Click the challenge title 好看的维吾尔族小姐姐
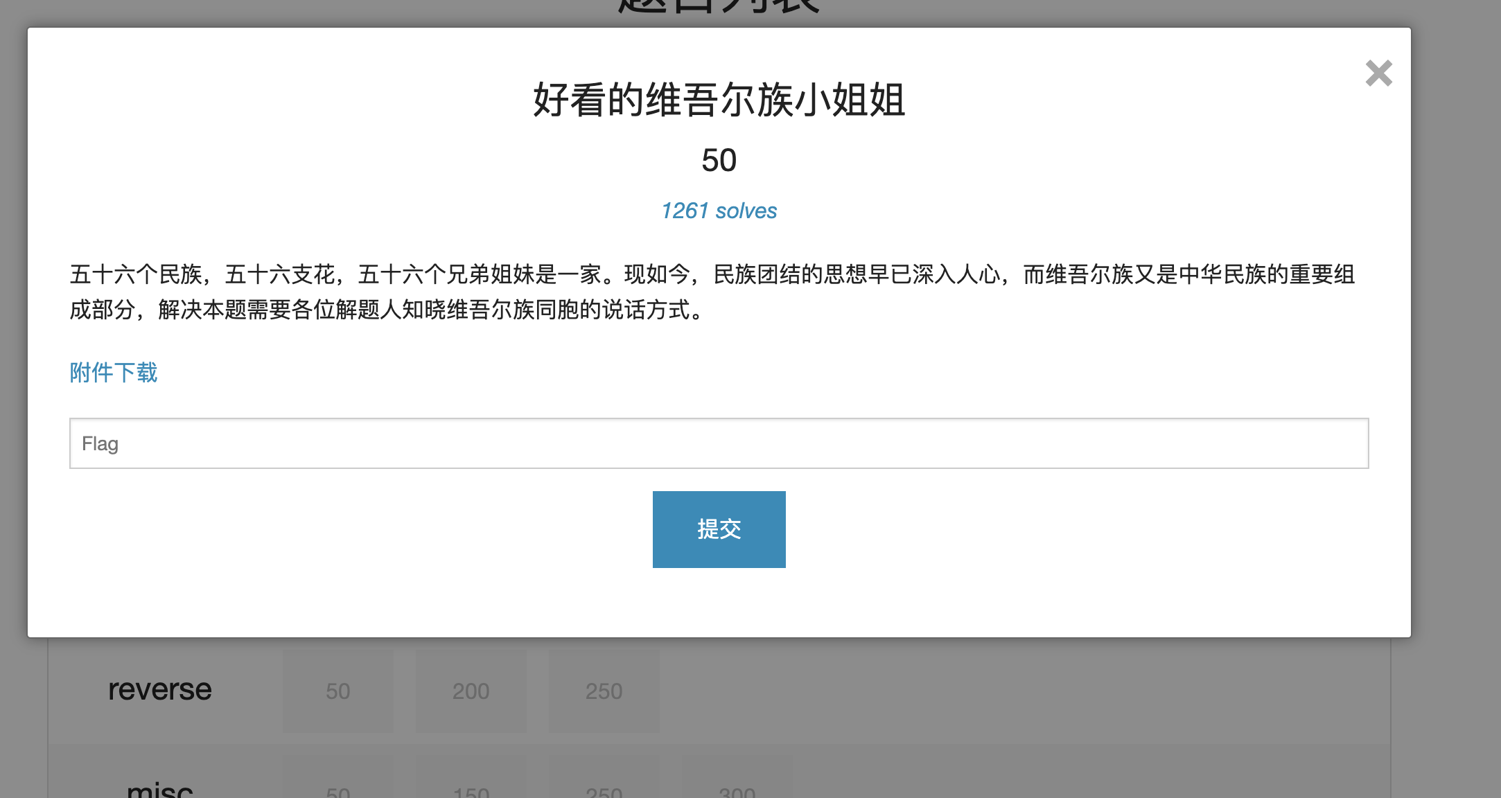This screenshot has height=798, width=1501. (x=719, y=100)
